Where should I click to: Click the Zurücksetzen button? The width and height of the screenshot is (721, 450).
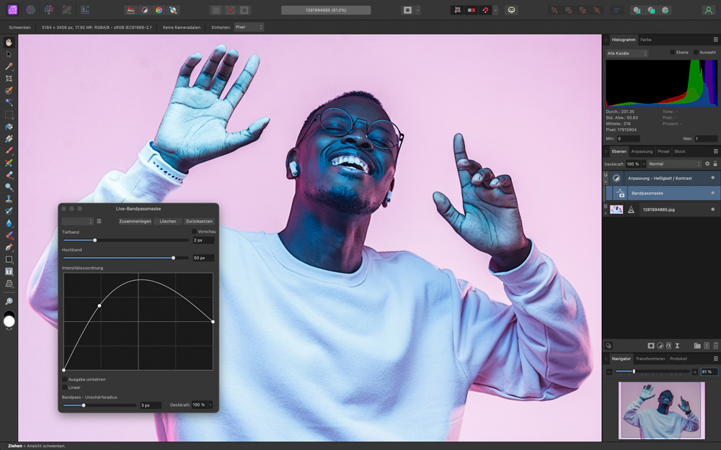199,221
